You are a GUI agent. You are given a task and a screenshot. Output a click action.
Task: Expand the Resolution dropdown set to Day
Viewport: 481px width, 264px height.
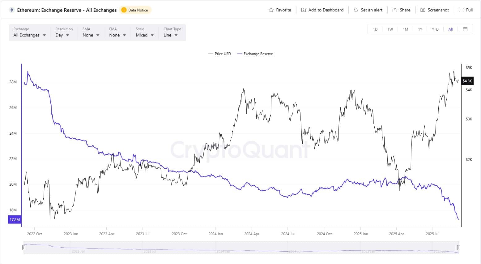pos(62,35)
